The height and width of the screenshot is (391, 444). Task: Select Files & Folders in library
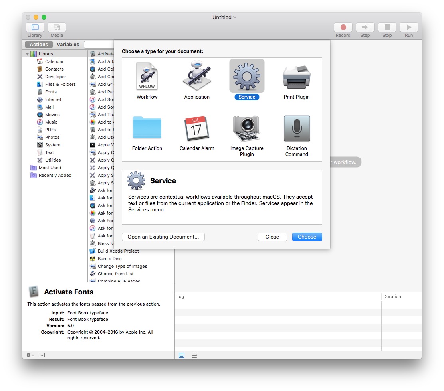tap(60, 84)
